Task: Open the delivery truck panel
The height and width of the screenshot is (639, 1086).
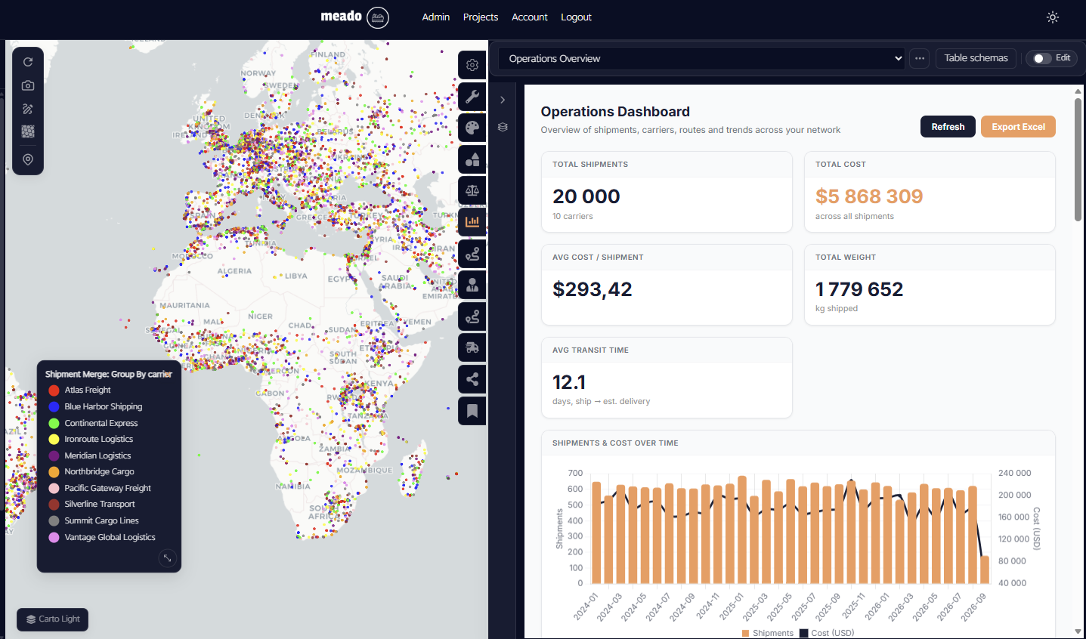Action: coord(472,347)
